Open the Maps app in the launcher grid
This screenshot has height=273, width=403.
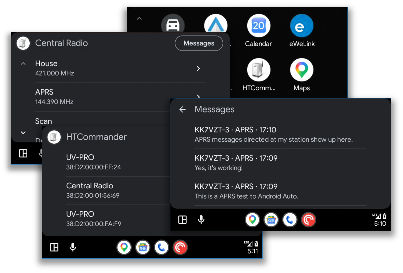[302, 75]
